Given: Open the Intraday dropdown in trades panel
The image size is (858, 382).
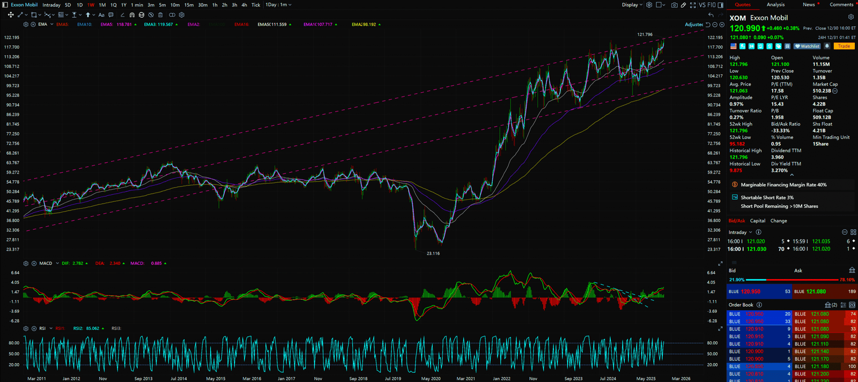Looking at the screenshot, I should tap(740, 233).
